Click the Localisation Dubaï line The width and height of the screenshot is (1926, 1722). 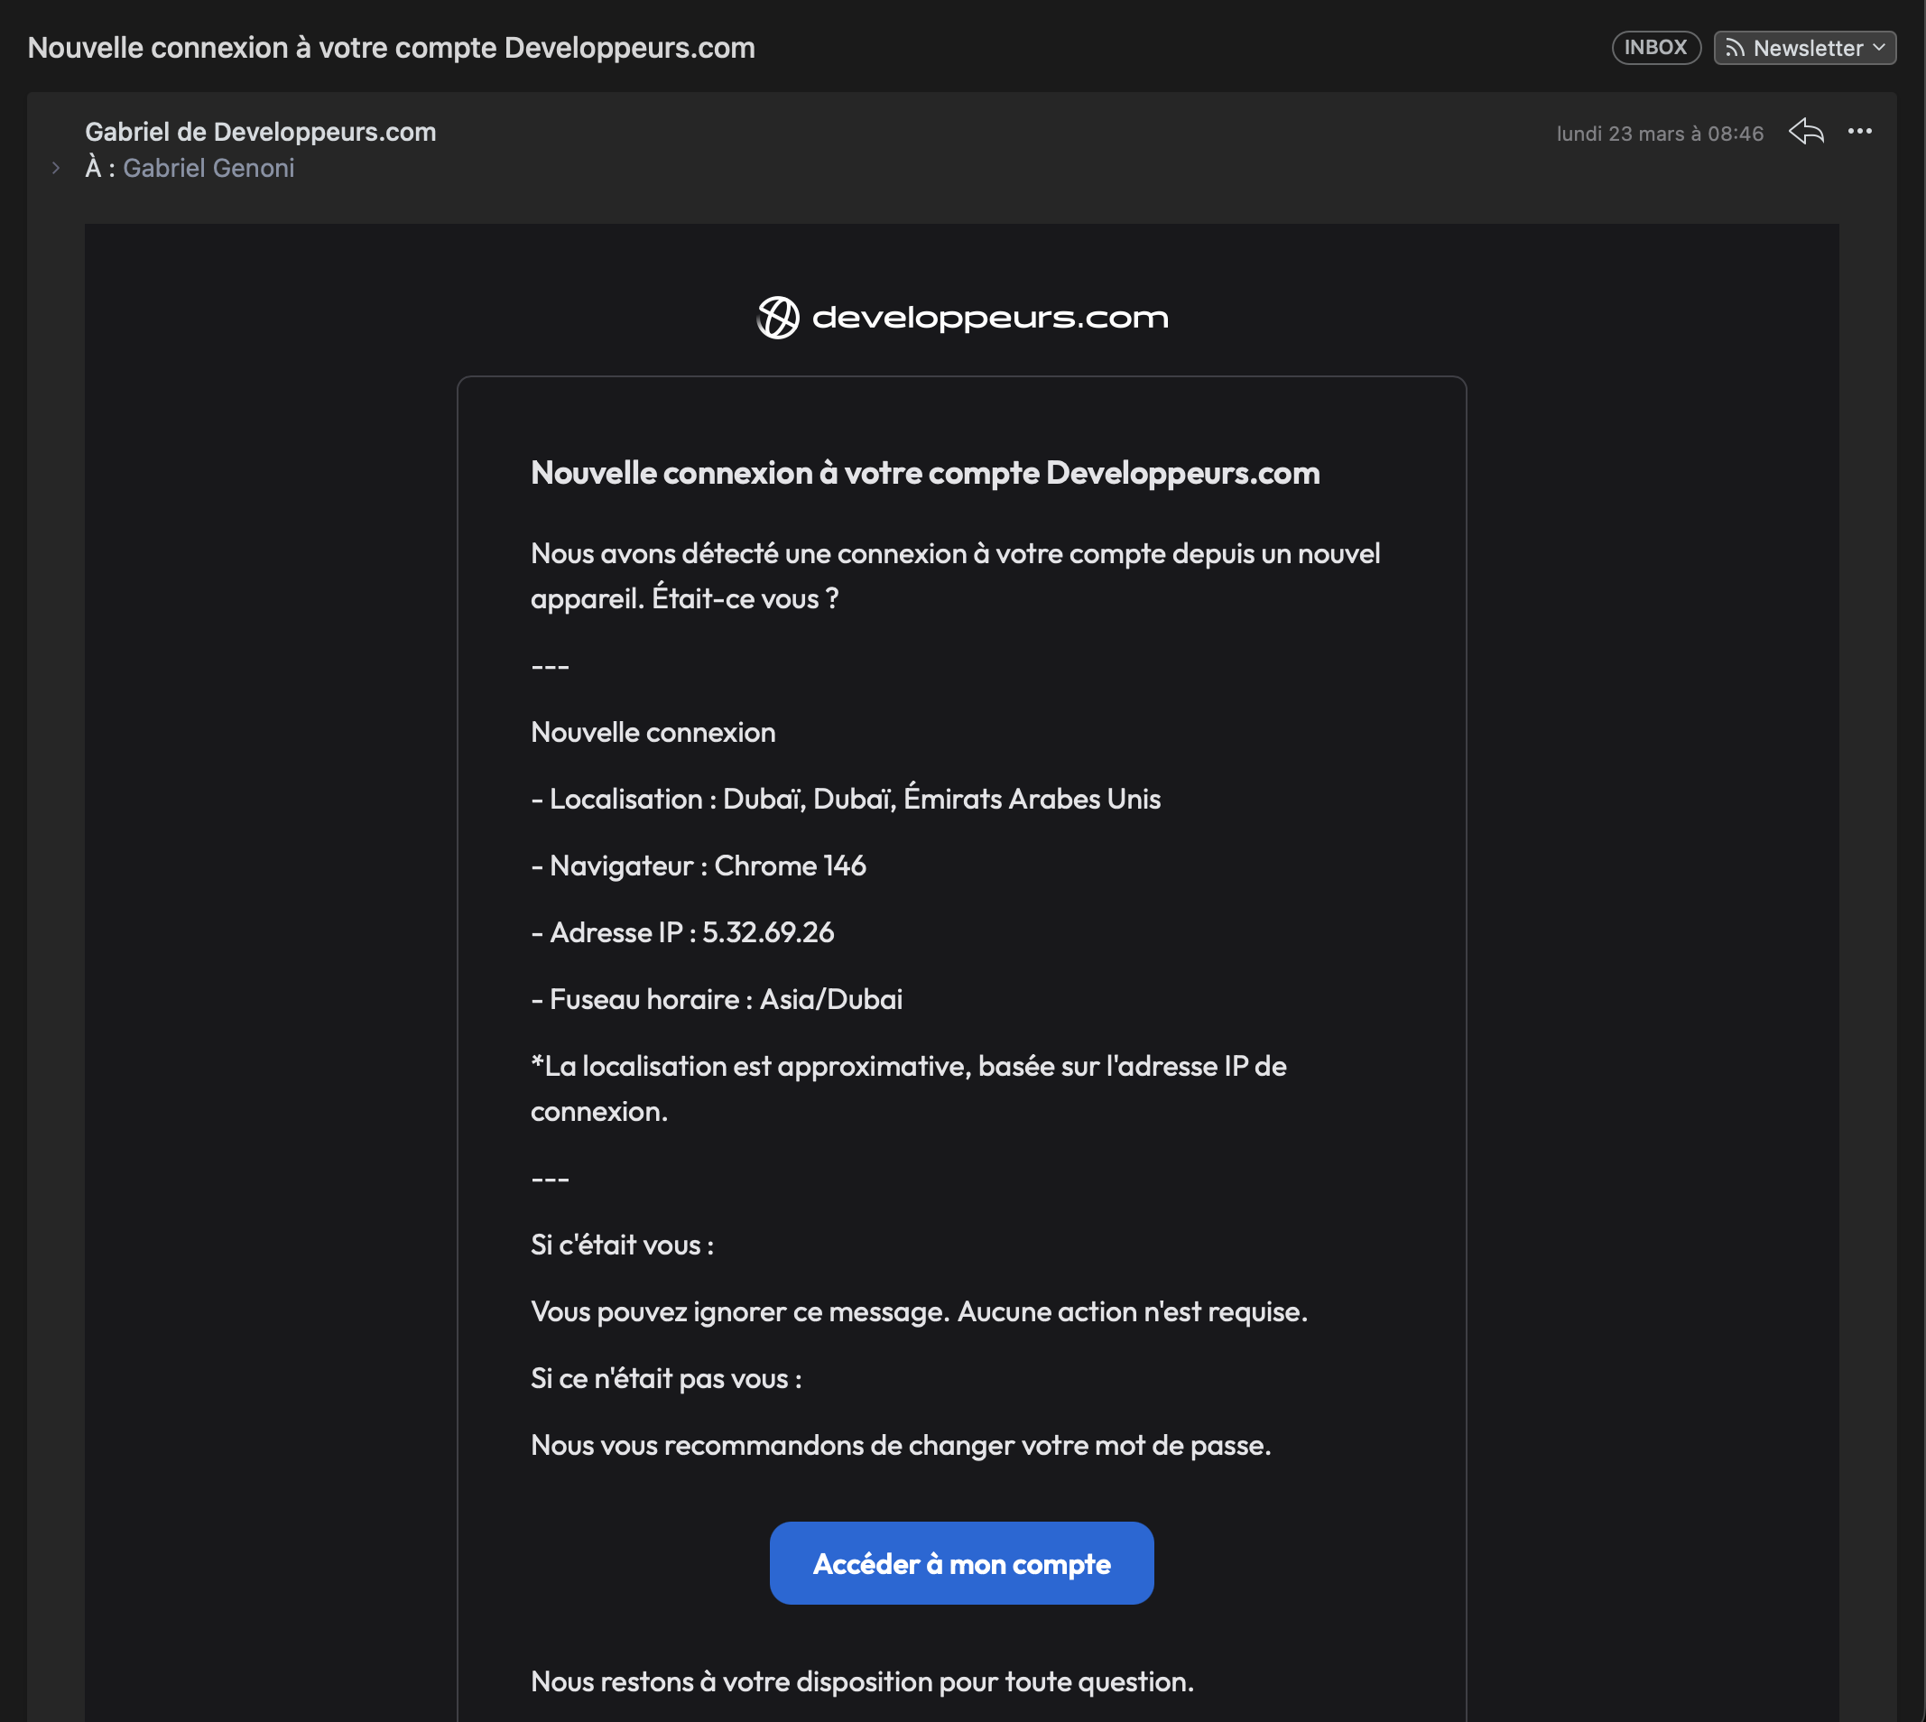pos(845,800)
